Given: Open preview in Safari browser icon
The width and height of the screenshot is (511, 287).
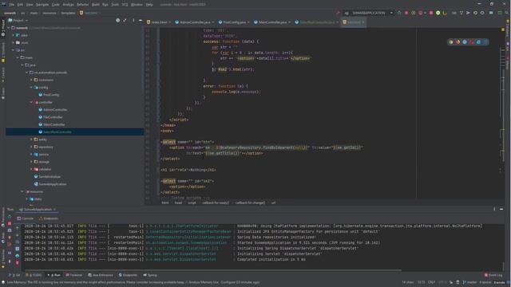Looking at the screenshot, I should [465, 42].
